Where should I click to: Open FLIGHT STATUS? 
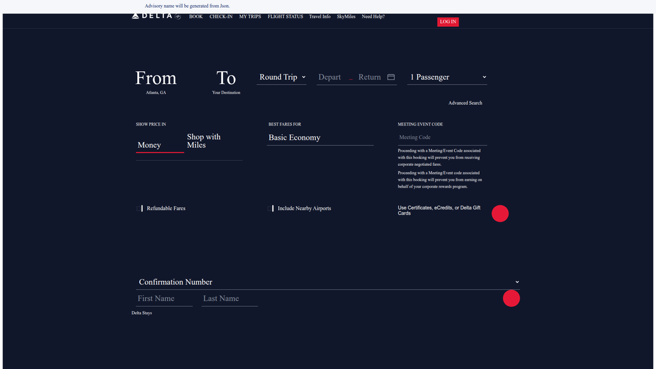(285, 17)
